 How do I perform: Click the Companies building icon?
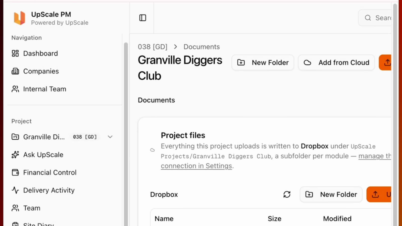(x=15, y=71)
